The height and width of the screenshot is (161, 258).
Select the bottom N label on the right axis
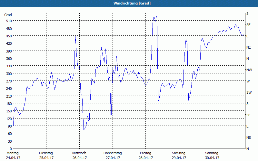tap(247, 149)
